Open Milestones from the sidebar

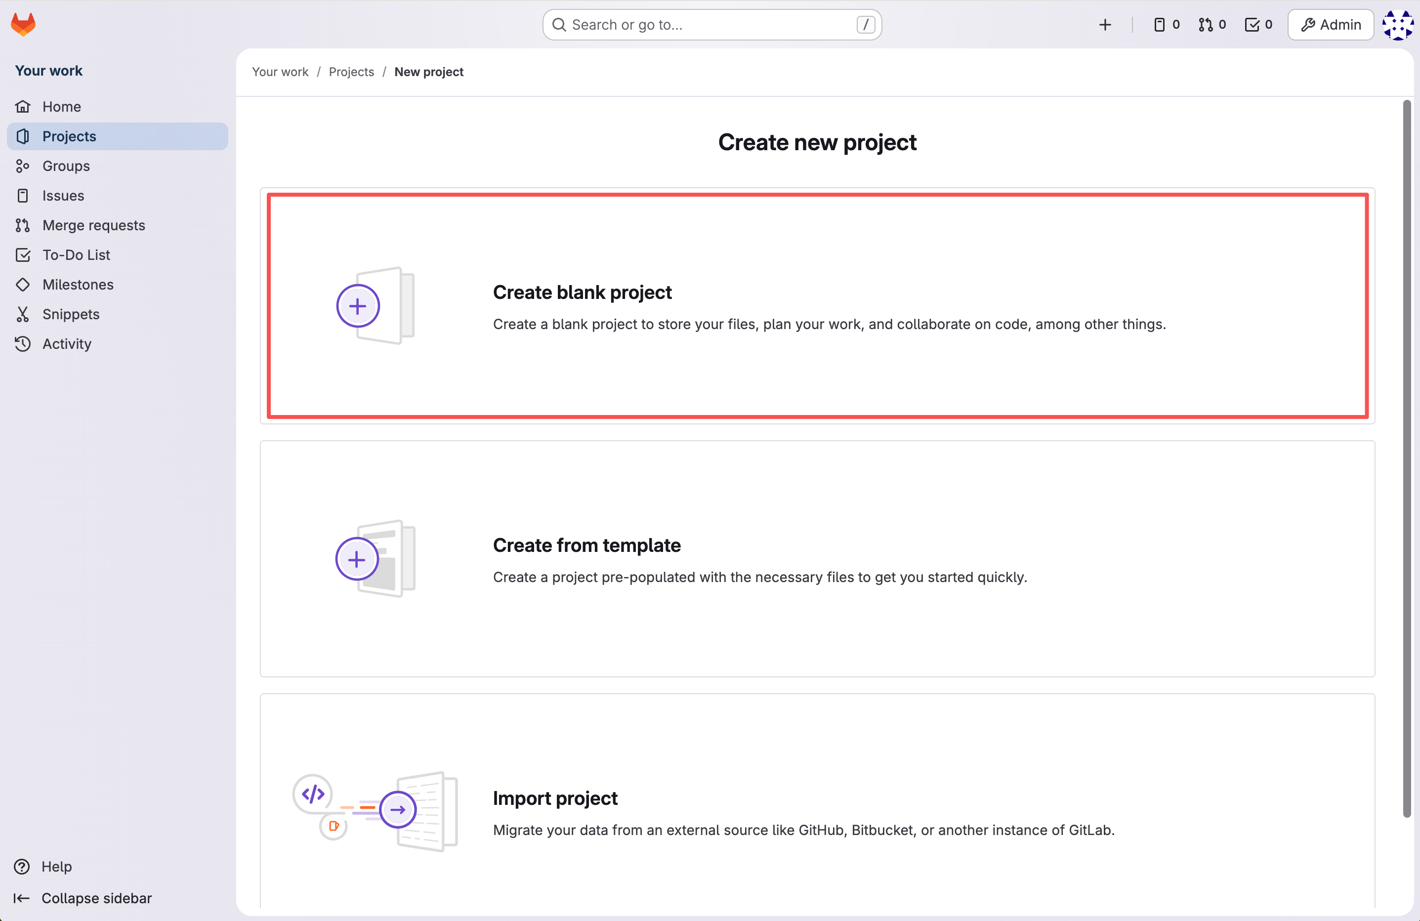78,285
